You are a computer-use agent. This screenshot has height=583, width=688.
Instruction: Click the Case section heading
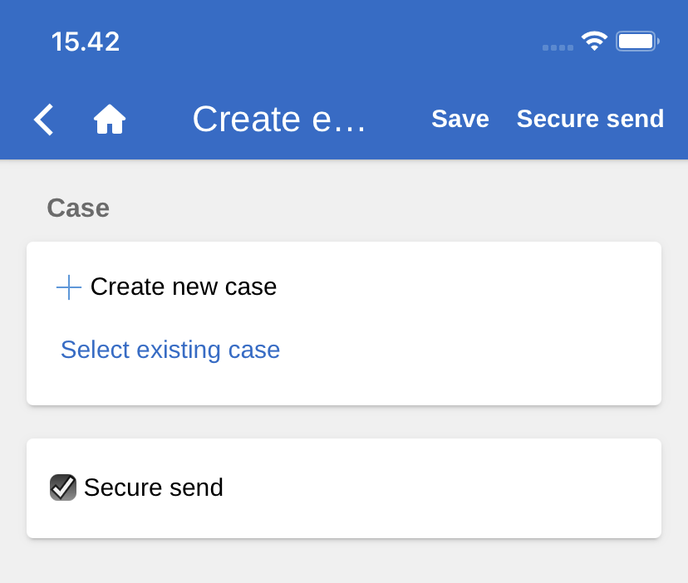pos(78,208)
